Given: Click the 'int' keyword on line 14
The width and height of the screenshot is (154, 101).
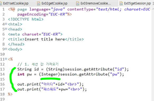Looking at the screenshot, I should point(21,74).
